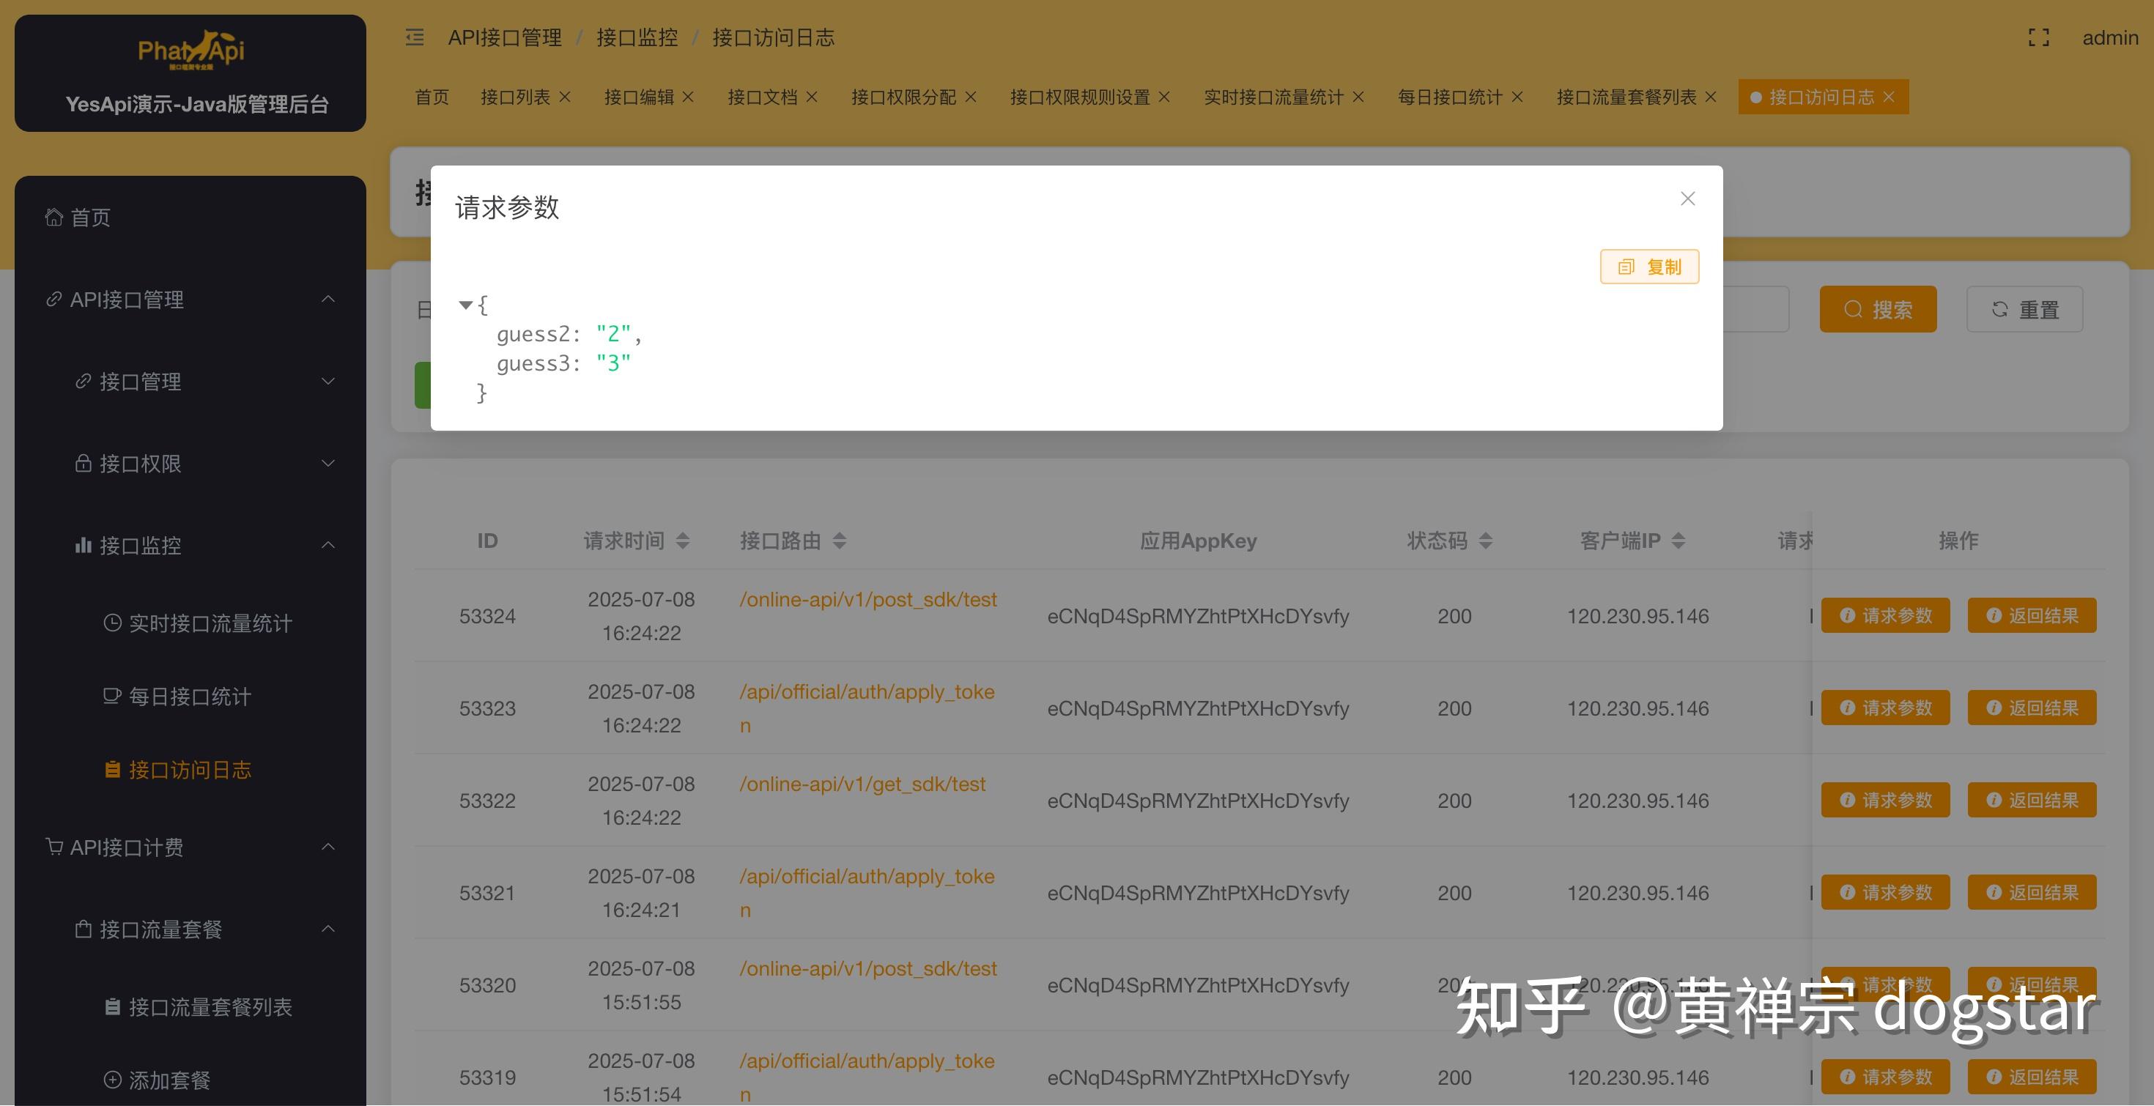Click the 接口监控 bar-chart icon
The height and width of the screenshot is (1106, 2154).
[x=83, y=545]
